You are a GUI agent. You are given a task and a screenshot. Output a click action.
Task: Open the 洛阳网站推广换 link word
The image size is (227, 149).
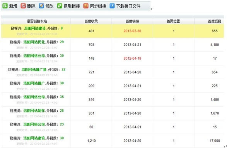click(x=34, y=70)
